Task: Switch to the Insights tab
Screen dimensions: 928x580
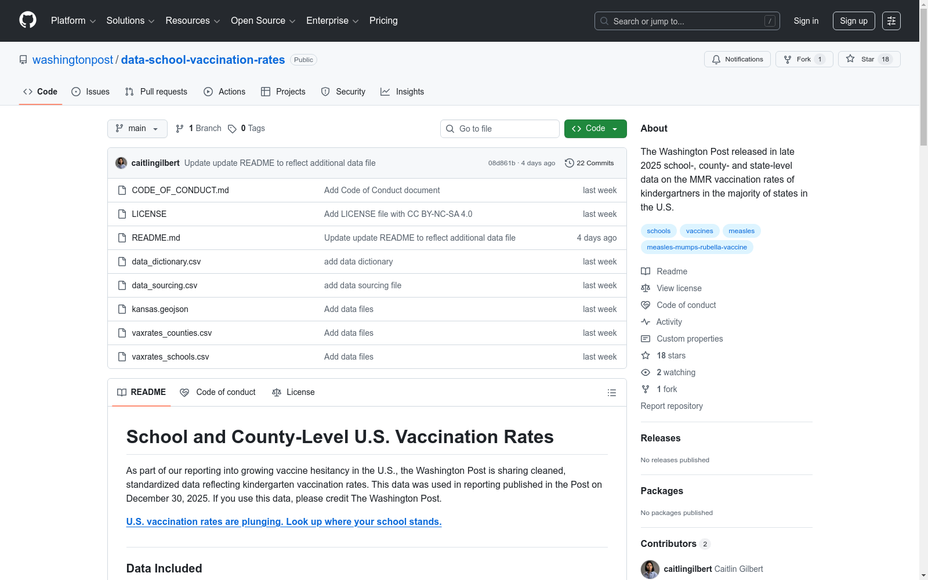Action: pyautogui.click(x=403, y=92)
